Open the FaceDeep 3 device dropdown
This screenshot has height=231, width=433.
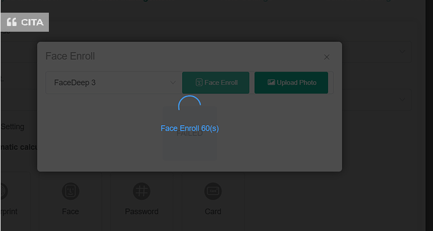(114, 82)
